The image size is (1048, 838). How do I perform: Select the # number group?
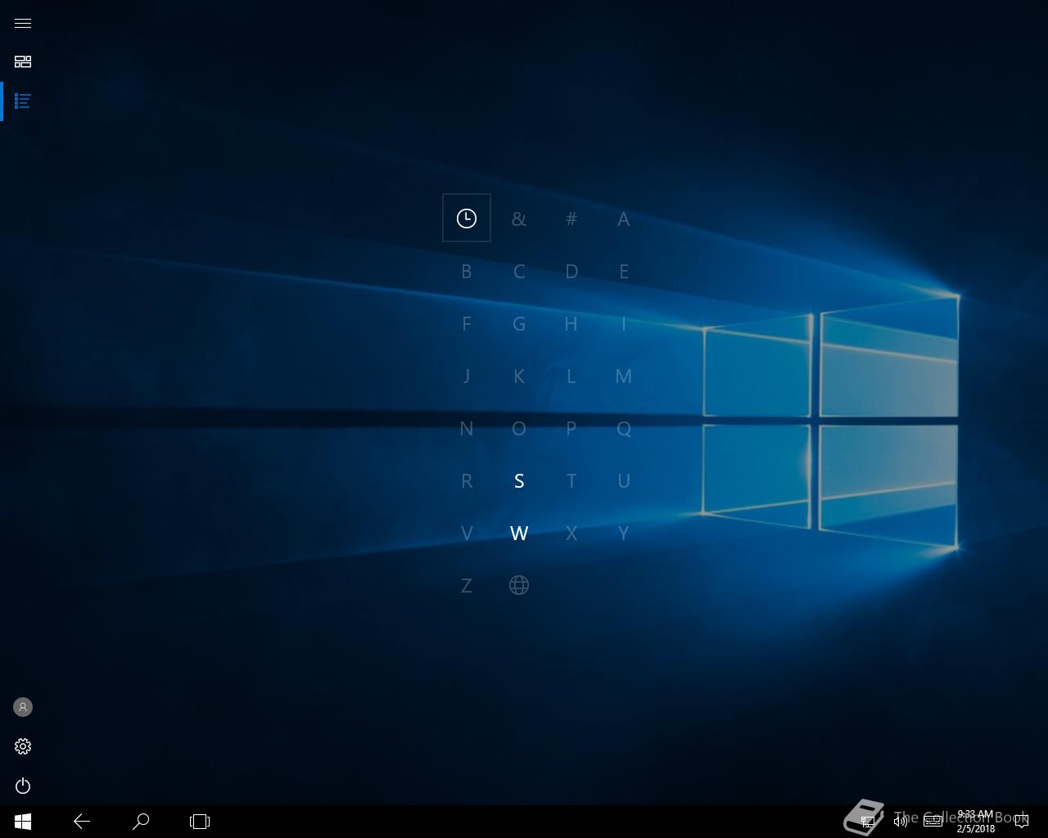tap(571, 219)
